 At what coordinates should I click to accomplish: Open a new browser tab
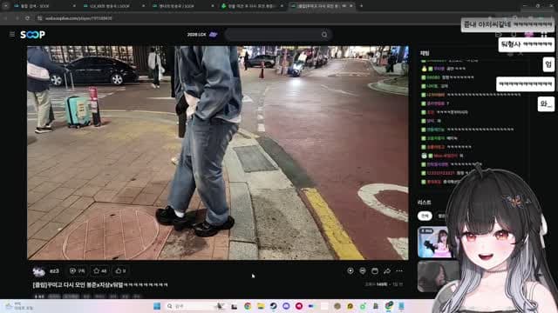coord(361,6)
